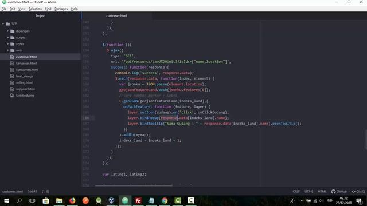The width and height of the screenshot is (367, 206).
Task: Open the Packages menu
Action: [x=61, y=9]
